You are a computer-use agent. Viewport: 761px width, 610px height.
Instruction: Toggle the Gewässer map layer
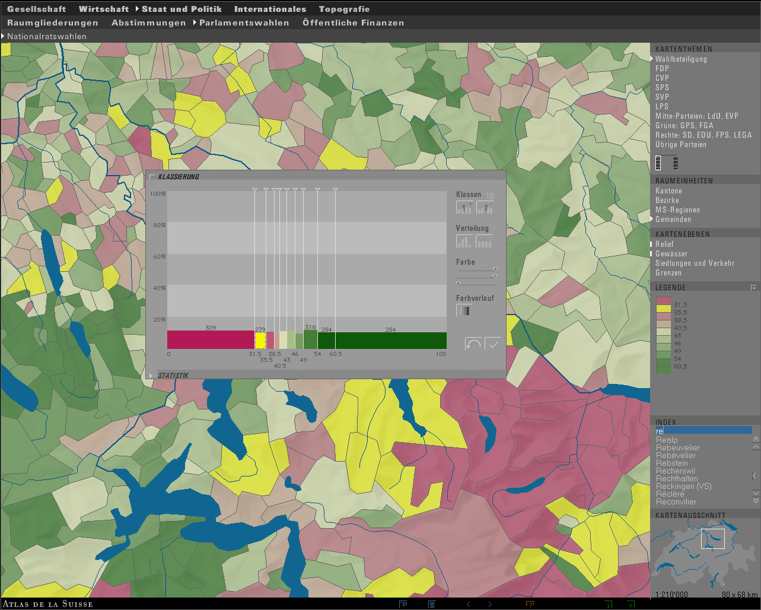(x=671, y=254)
